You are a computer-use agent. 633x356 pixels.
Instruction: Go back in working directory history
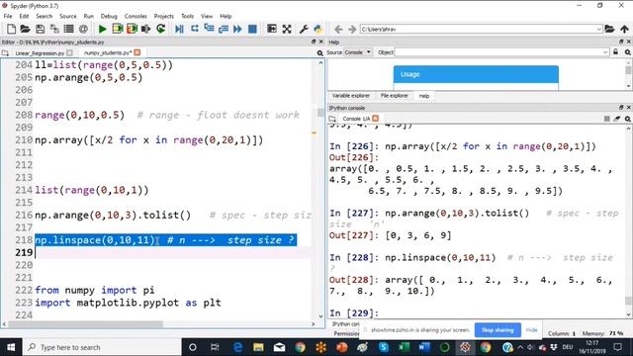(338, 29)
